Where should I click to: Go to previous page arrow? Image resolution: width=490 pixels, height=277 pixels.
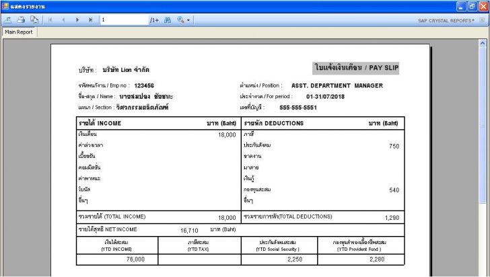(x=63, y=20)
